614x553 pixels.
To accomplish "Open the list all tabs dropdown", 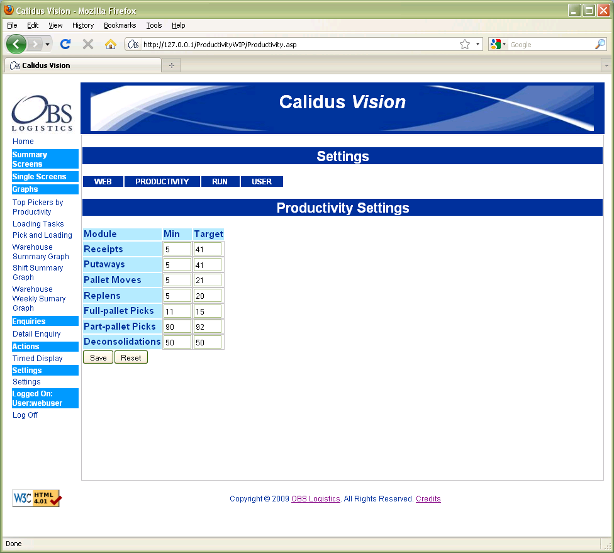I will (606, 65).
